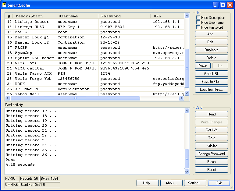Select the Linksys Router row
This screenshot has height=191, width=235.
[x=95, y=22]
